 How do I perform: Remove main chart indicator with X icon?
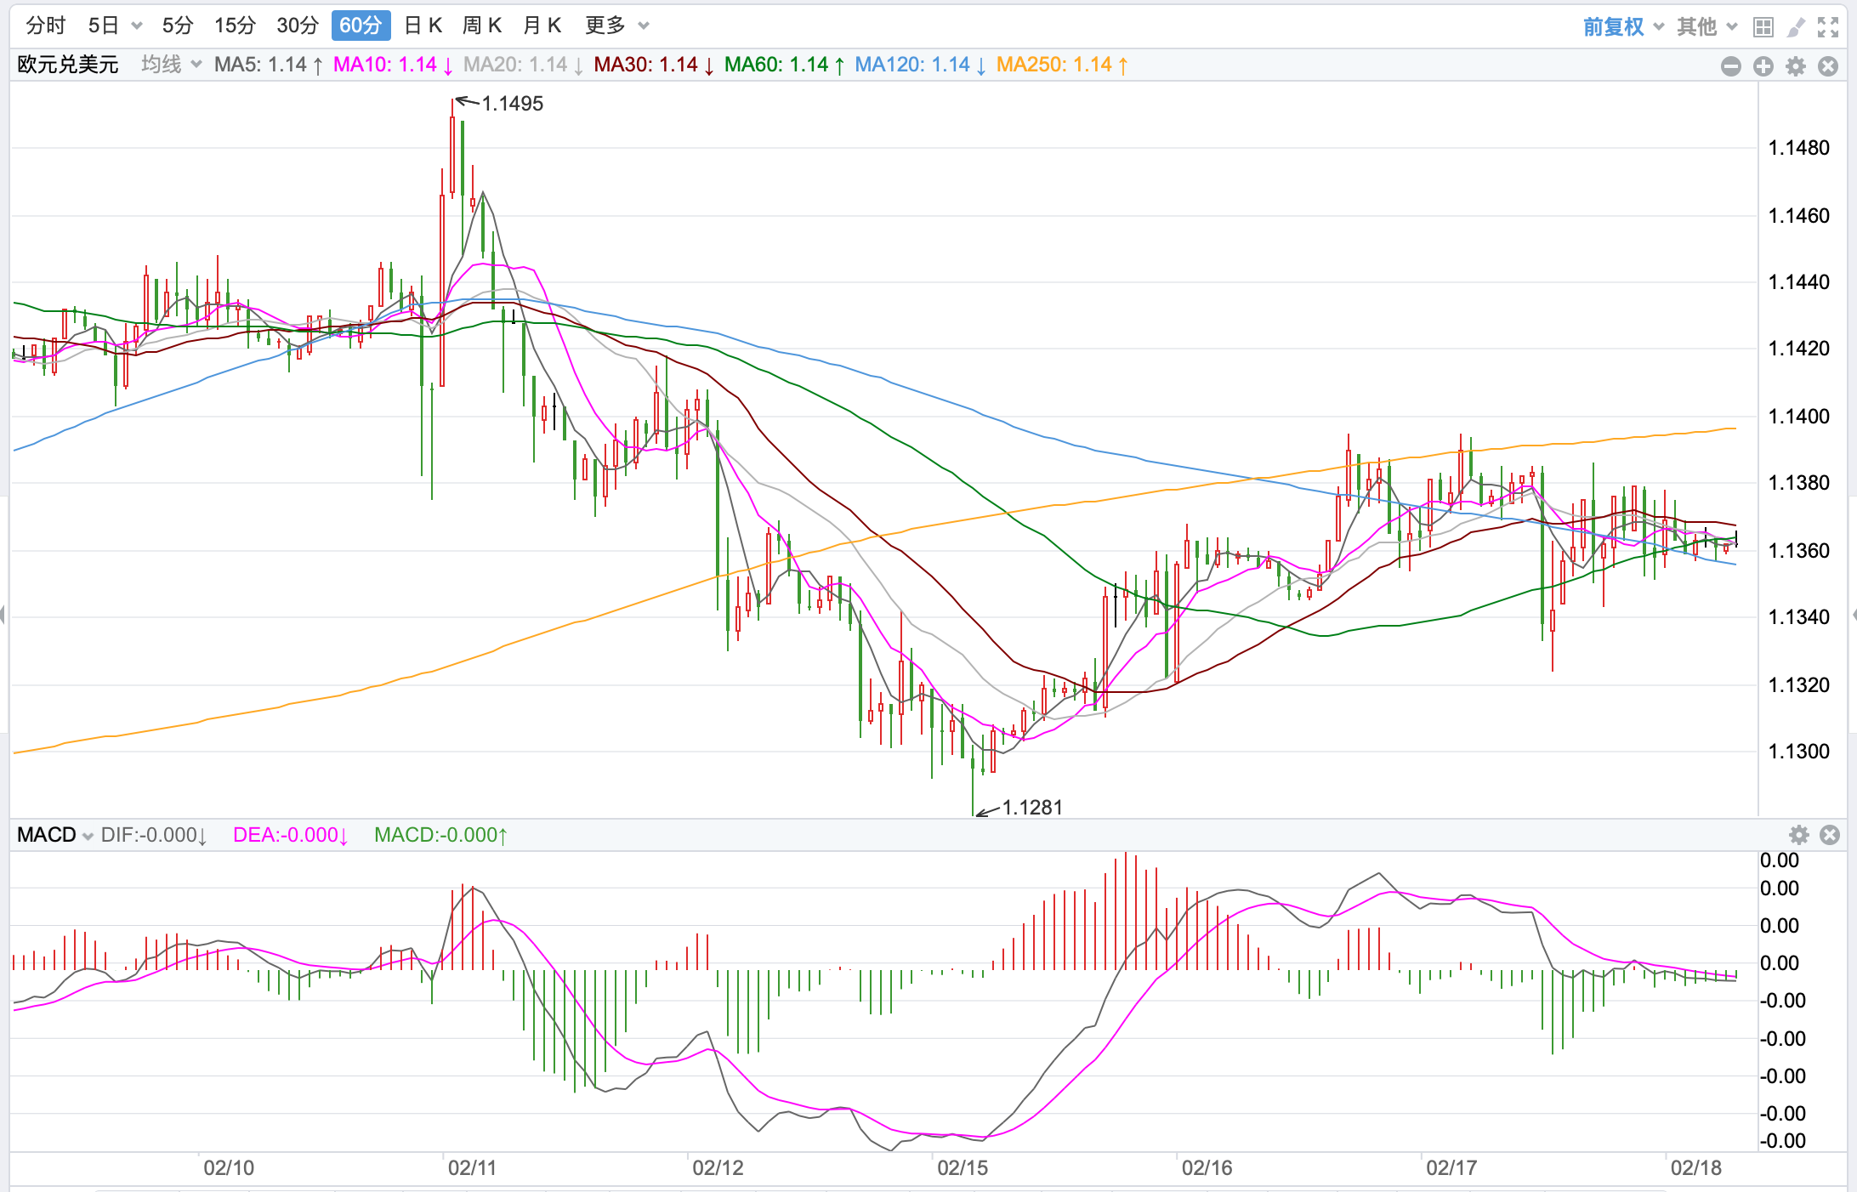click(1828, 66)
